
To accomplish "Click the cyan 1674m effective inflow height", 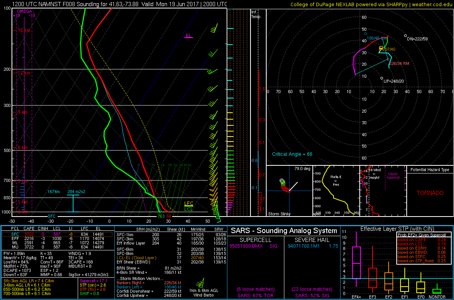I will [54, 192].
